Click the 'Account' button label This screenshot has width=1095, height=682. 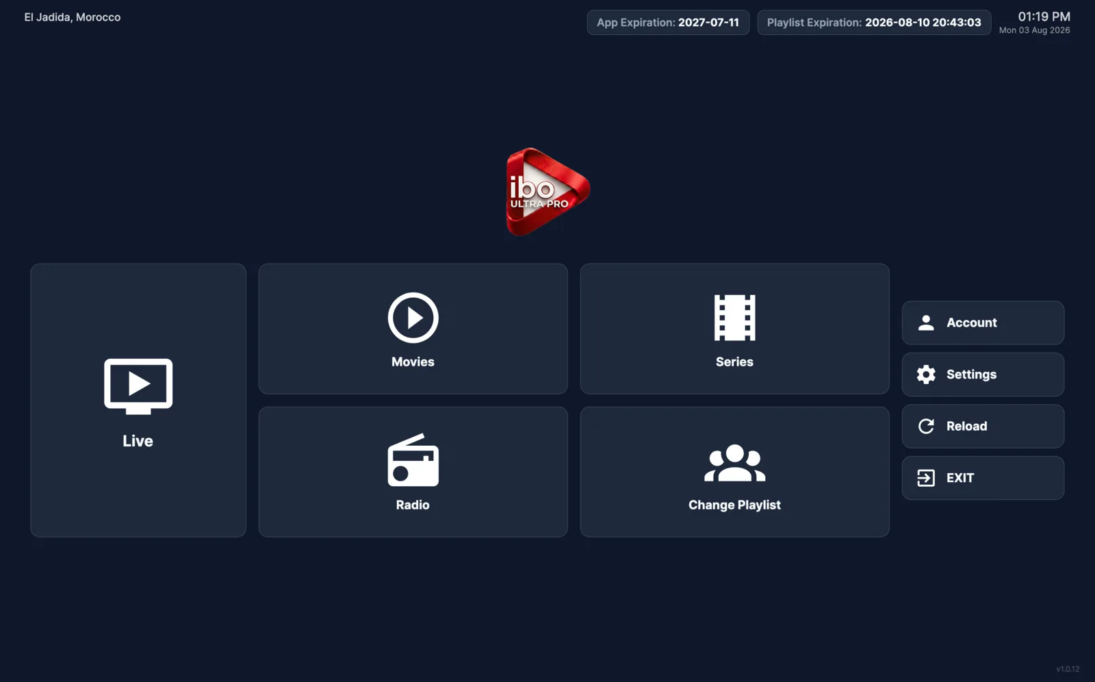point(972,323)
